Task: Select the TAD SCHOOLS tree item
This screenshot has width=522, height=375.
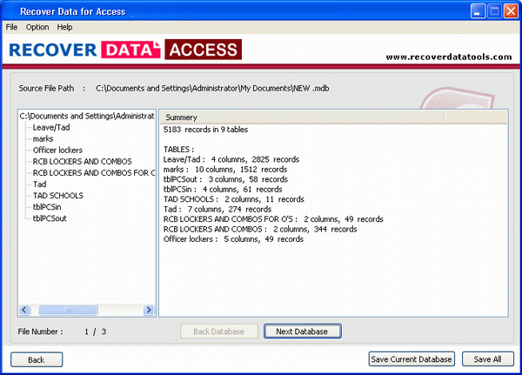Action: pyautogui.click(x=58, y=196)
